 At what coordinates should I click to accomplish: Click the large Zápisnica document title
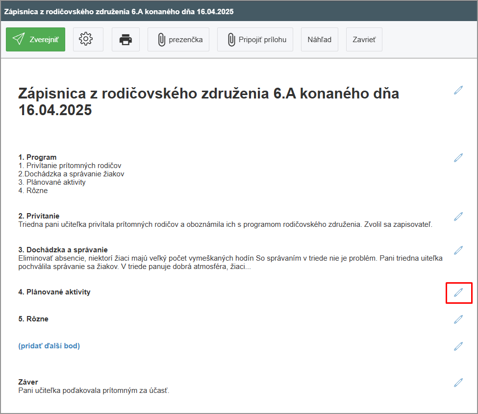coord(208,101)
